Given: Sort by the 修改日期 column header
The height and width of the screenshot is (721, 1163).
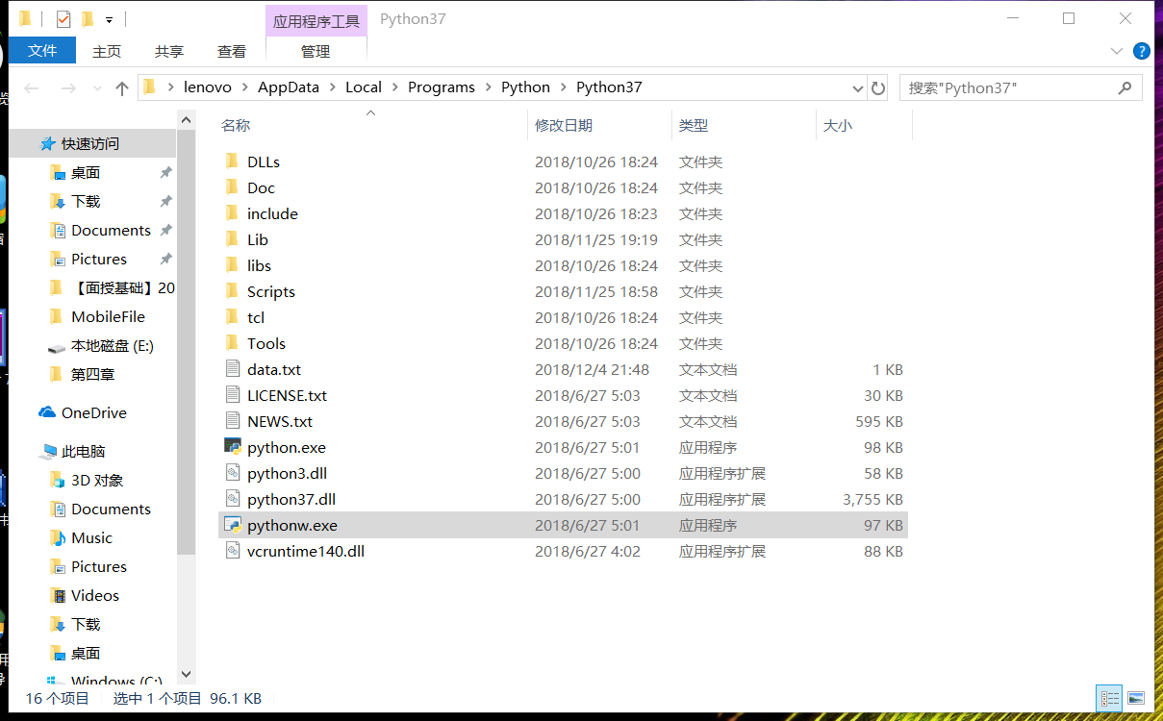Looking at the screenshot, I should pyautogui.click(x=564, y=125).
